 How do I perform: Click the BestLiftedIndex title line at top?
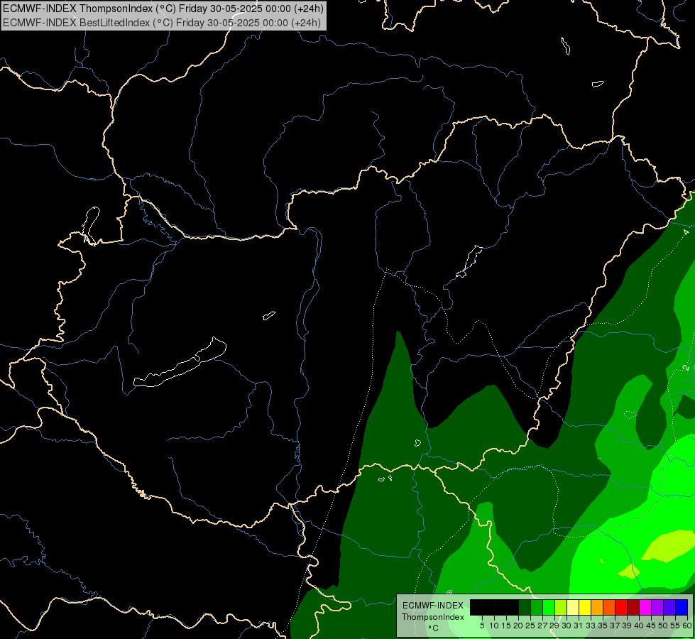click(162, 23)
